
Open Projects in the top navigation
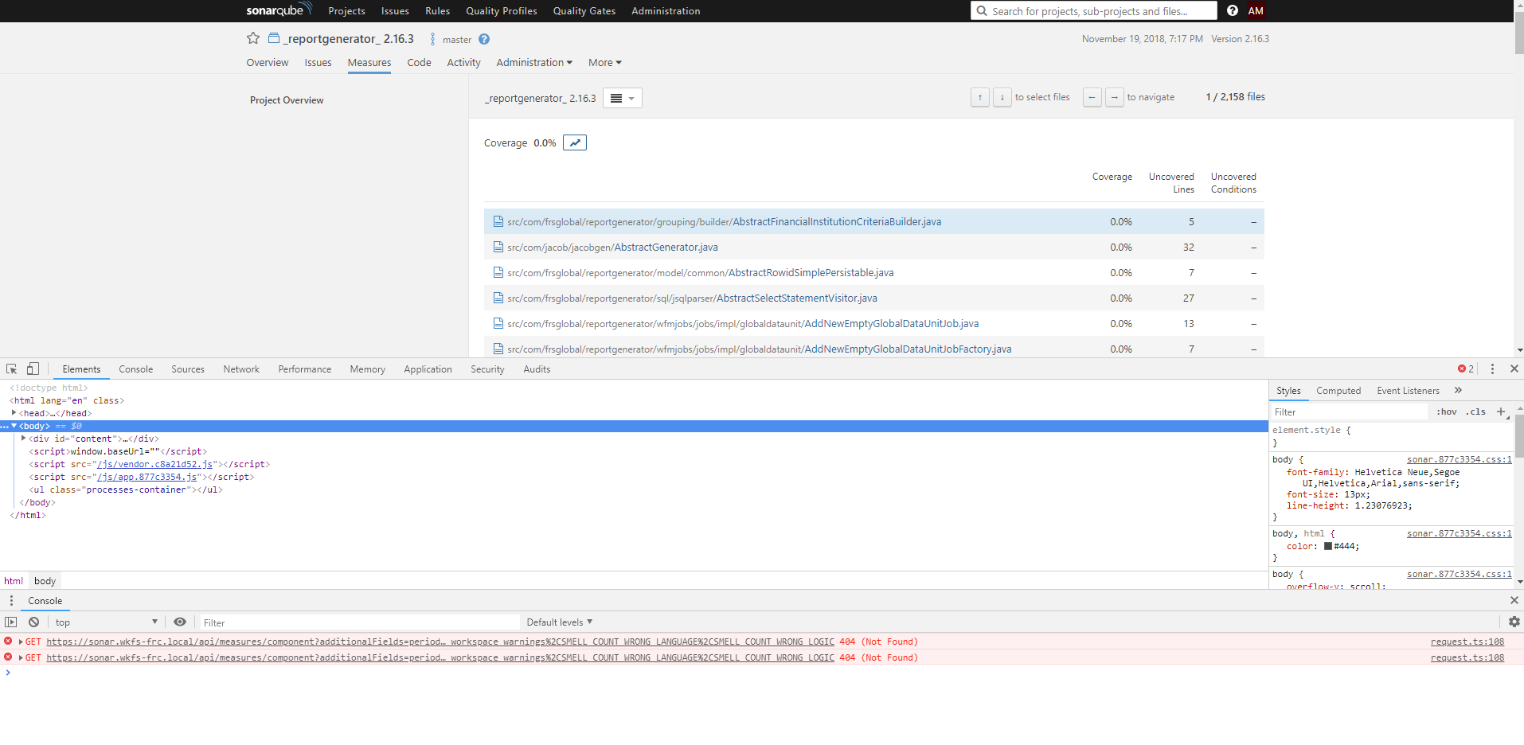[x=346, y=11]
